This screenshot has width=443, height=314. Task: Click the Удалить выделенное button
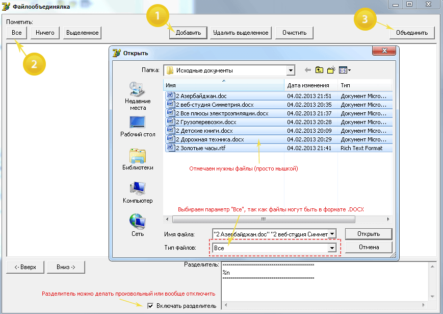tap(241, 33)
